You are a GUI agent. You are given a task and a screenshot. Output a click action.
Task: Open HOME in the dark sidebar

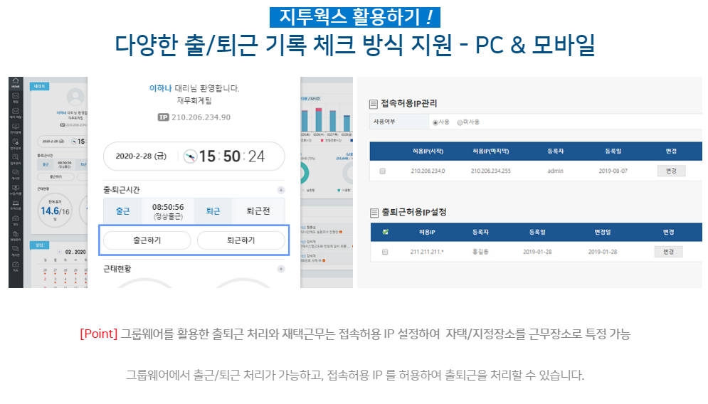coord(16,83)
